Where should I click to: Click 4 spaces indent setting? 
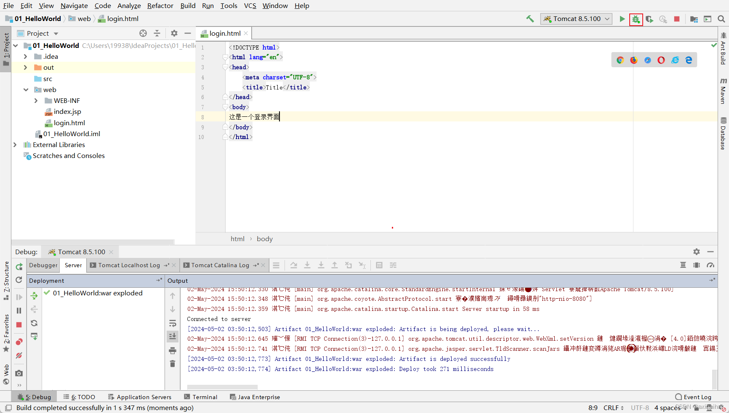[667, 408]
